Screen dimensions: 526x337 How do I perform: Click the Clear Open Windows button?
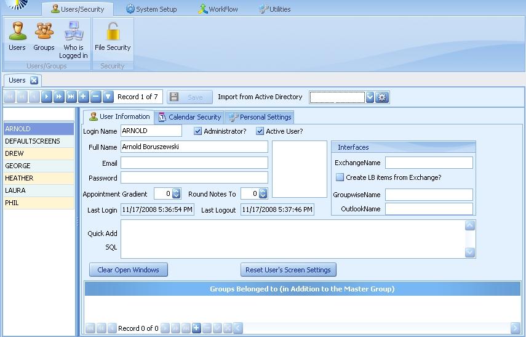coord(129,270)
